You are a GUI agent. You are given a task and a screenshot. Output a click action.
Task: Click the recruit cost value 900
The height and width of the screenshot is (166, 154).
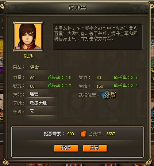(70, 134)
